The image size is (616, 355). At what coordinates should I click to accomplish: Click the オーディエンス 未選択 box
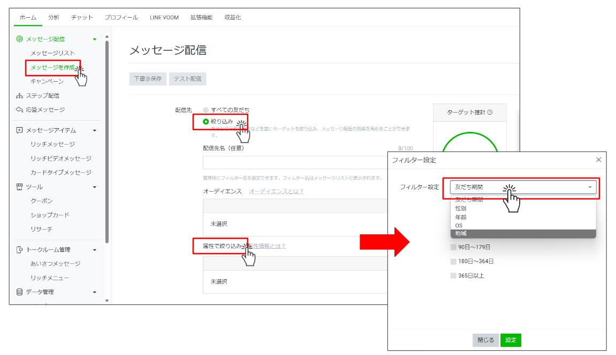click(x=295, y=224)
